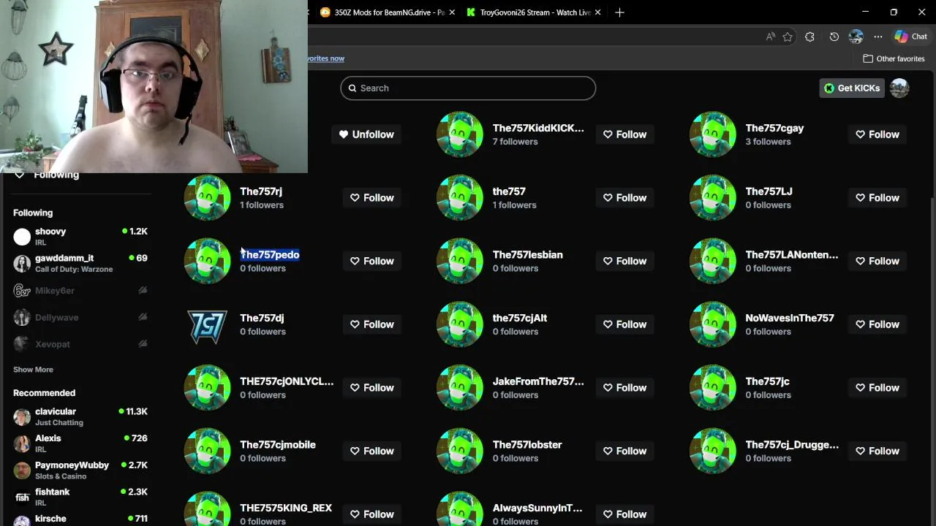Close the TroyGovoni26 Stream tab

(598, 12)
